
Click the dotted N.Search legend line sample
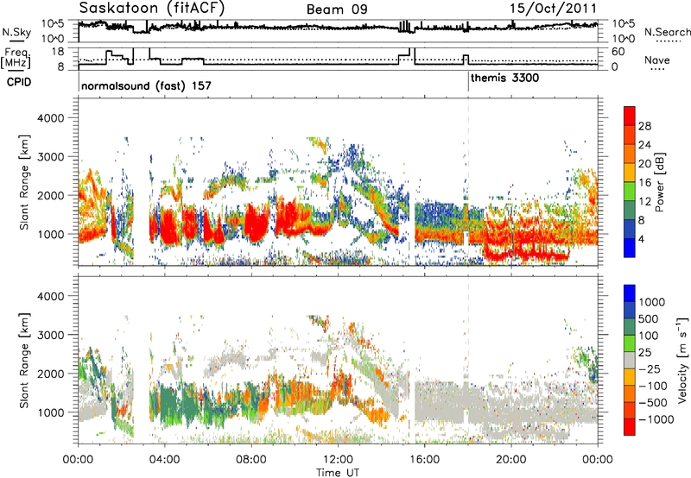coord(669,41)
